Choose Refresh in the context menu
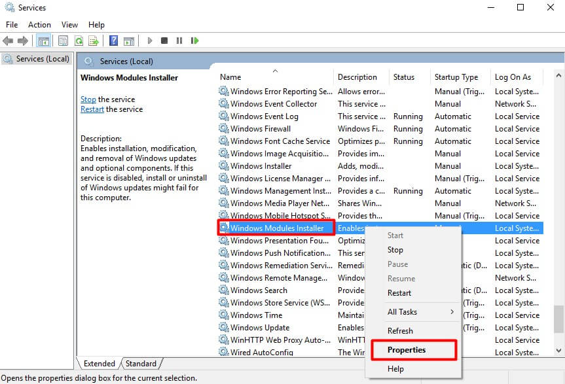 414,331
